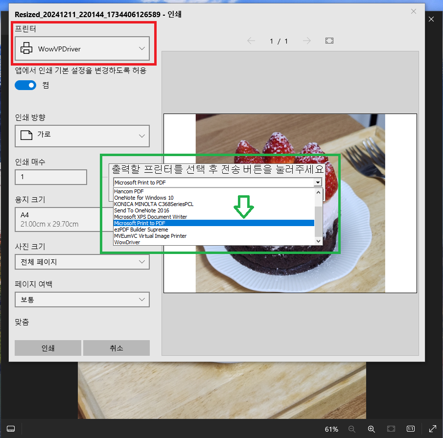The width and height of the screenshot is (443, 438).
Task: Click the fit-to-window icon above the preview
Action: (x=329, y=41)
